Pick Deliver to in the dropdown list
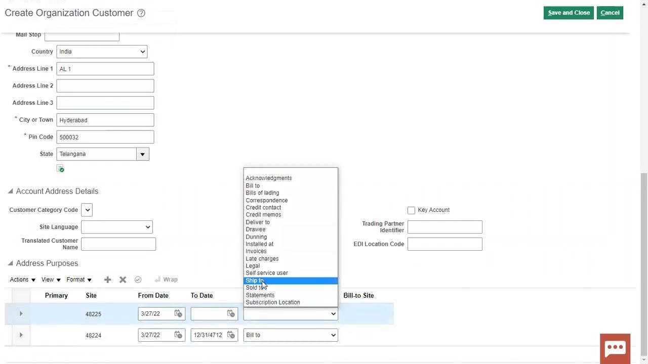 [x=291, y=222]
